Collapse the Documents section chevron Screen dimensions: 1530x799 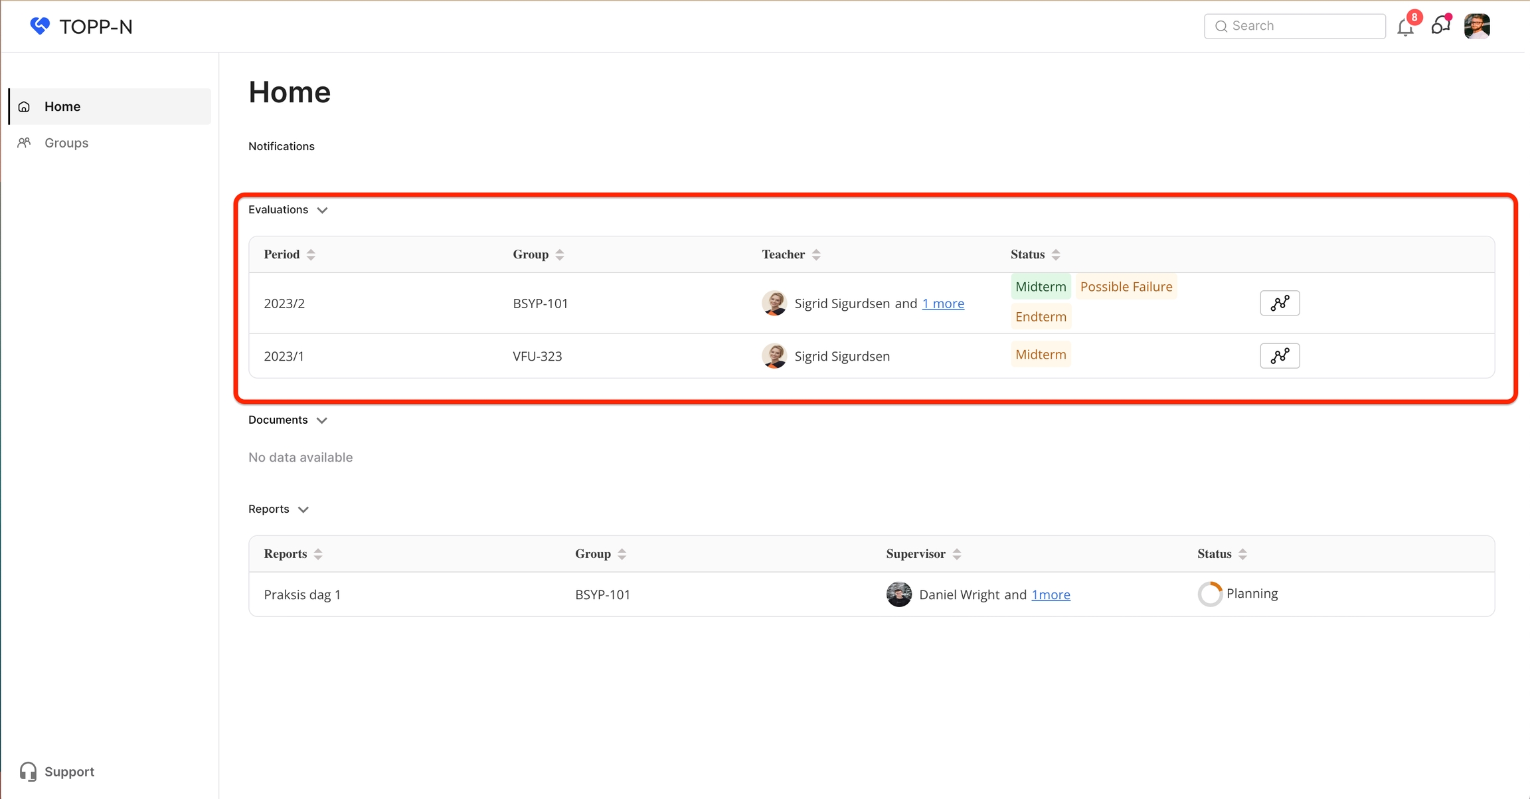pos(322,420)
